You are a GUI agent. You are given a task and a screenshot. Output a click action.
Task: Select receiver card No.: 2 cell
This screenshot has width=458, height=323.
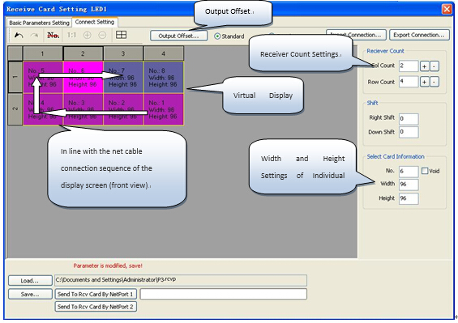123,109
